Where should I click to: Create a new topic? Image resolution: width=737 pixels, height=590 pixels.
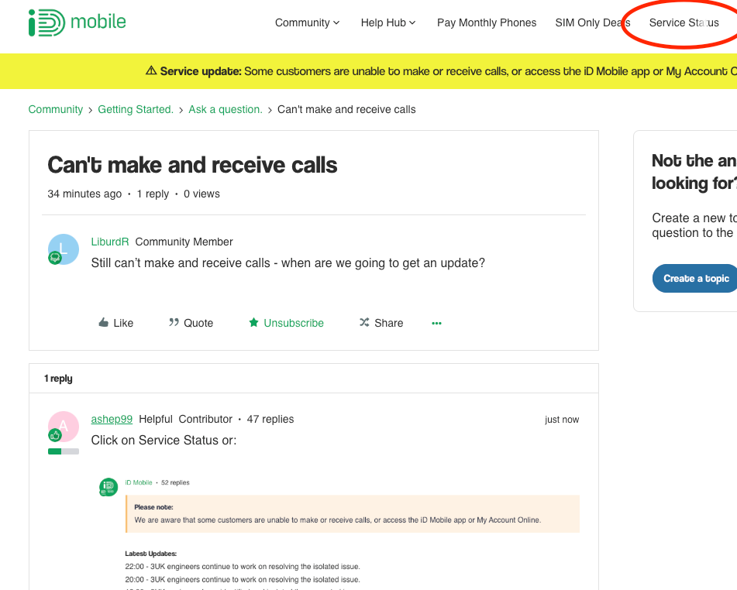[x=696, y=278]
